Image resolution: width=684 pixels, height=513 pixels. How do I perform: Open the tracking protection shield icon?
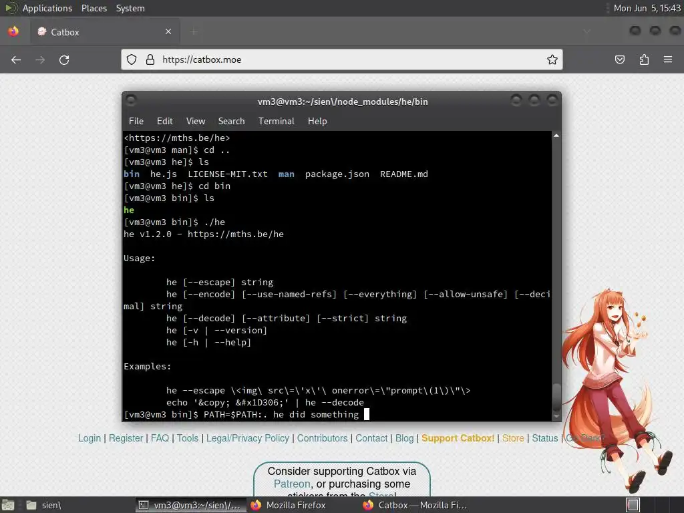pos(132,59)
